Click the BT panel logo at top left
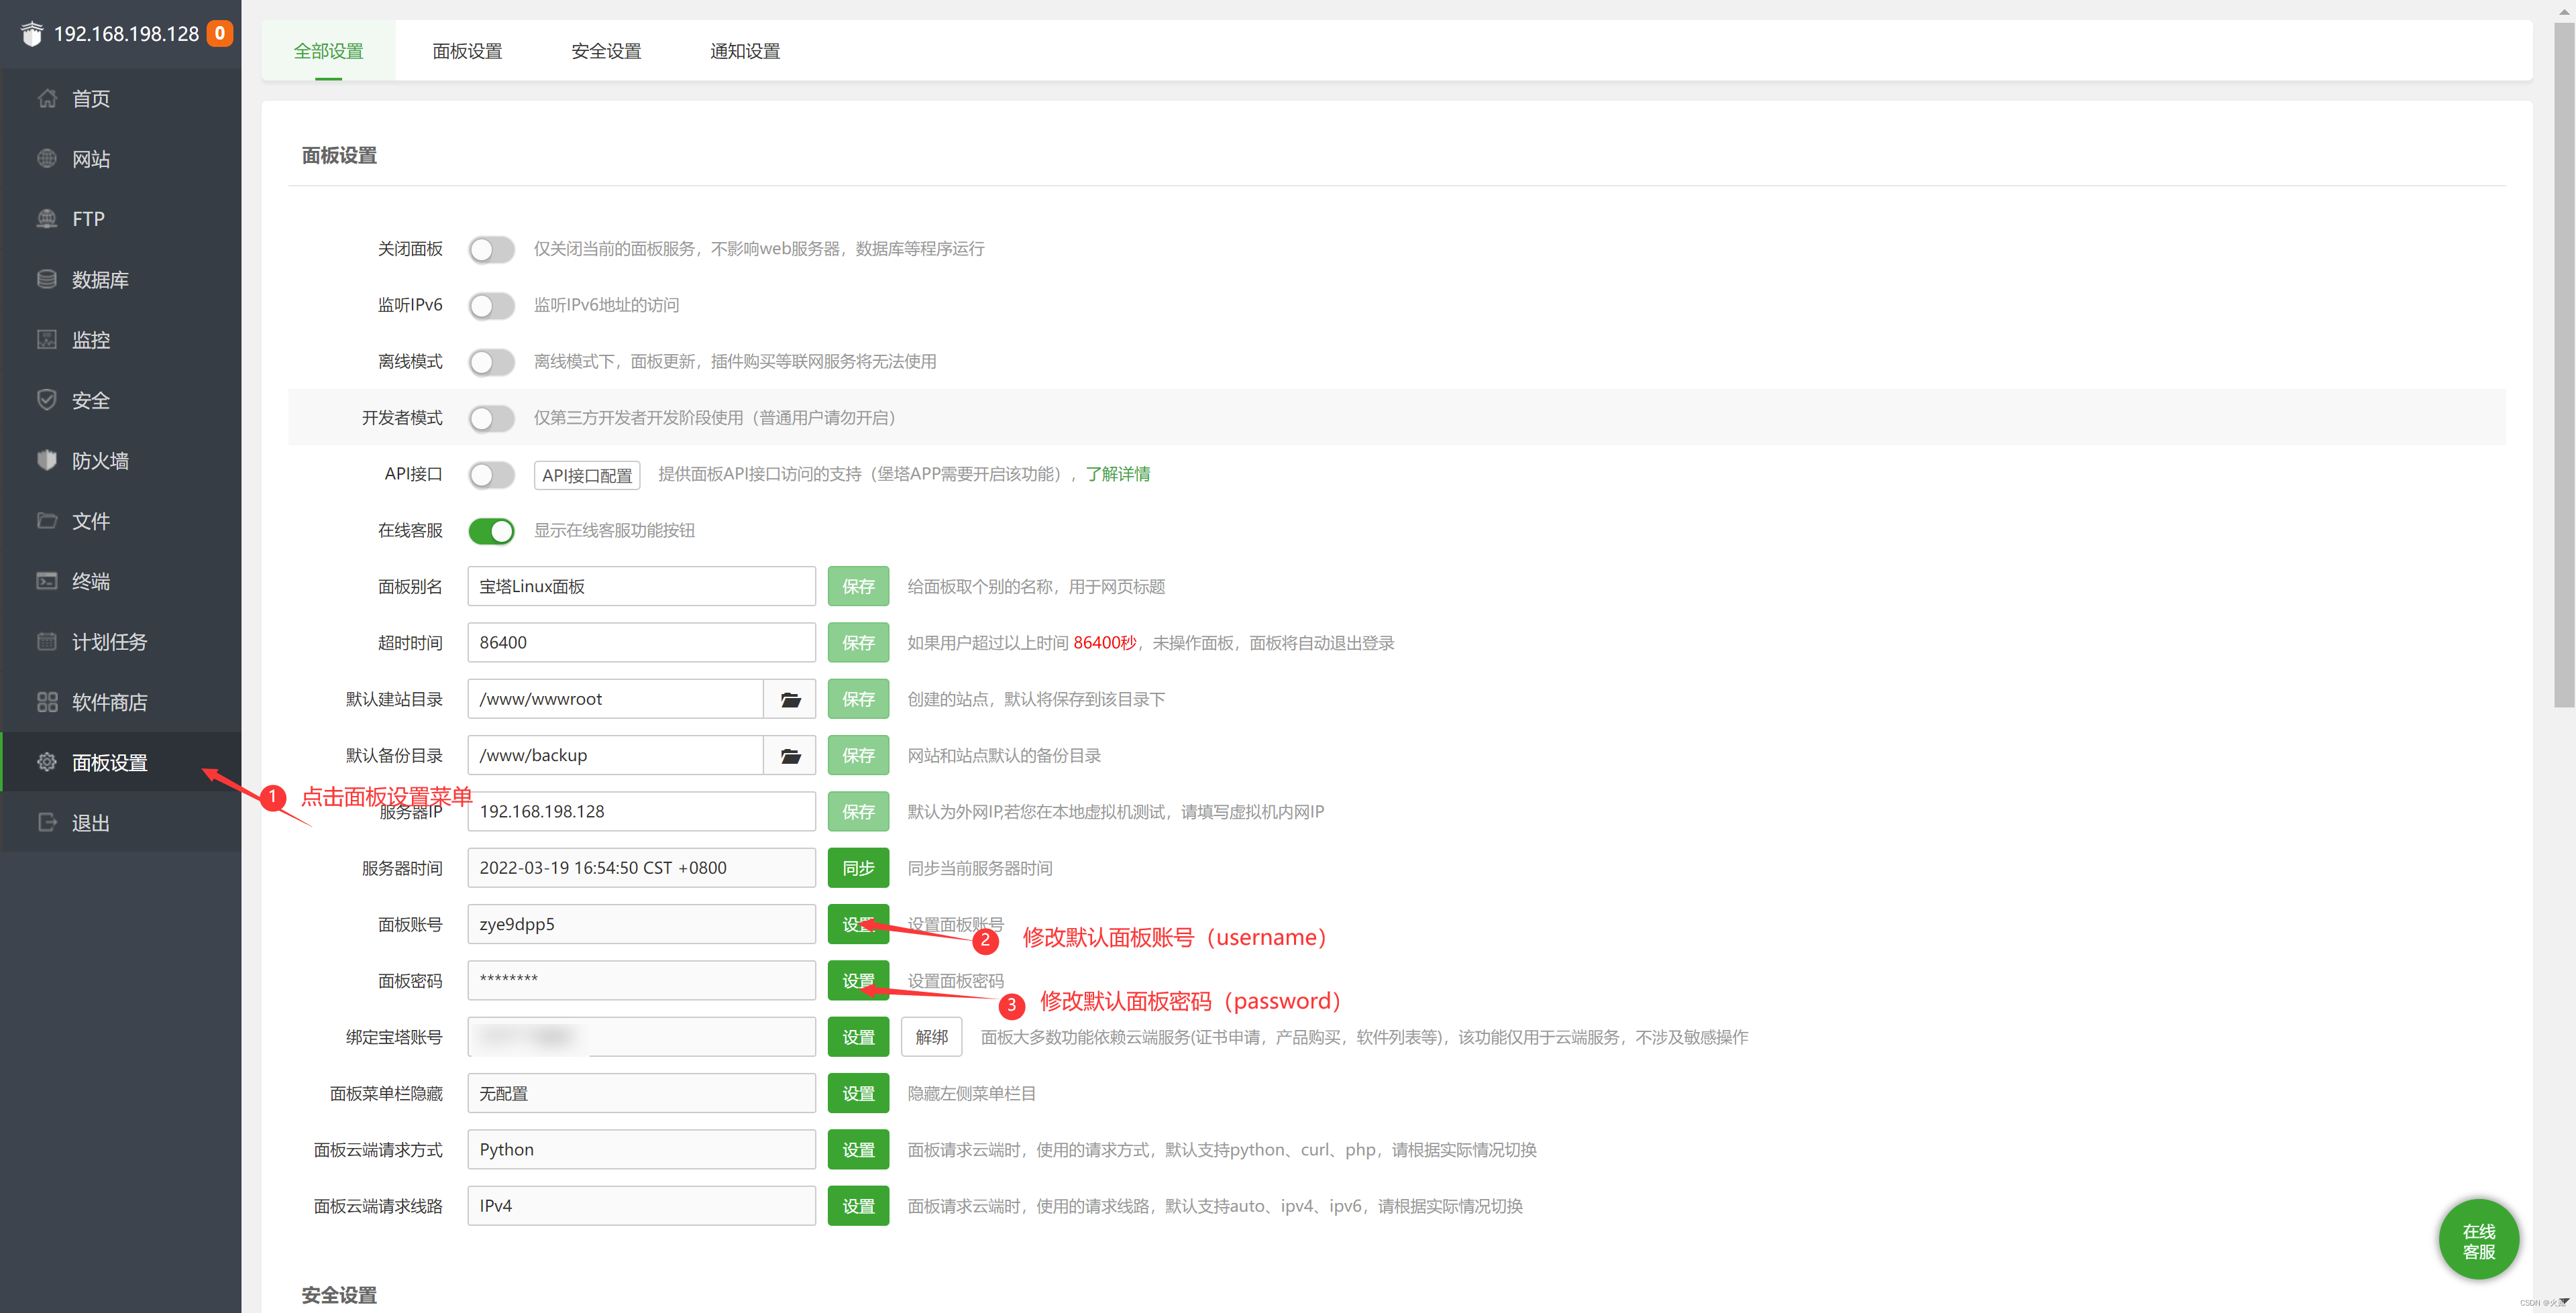2576x1313 pixels. [32, 34]
